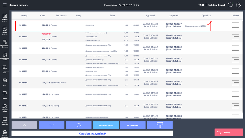
Task: Switch to Всі рахунки filter
Action: tap(133, 125)
